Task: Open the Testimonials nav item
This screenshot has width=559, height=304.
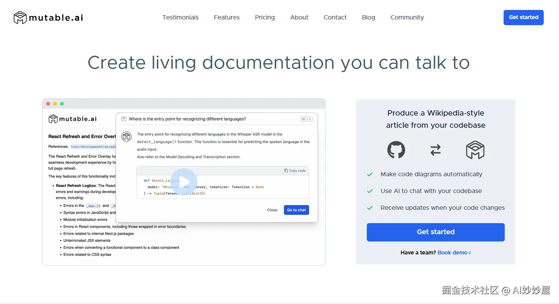Action: [180, 18]
